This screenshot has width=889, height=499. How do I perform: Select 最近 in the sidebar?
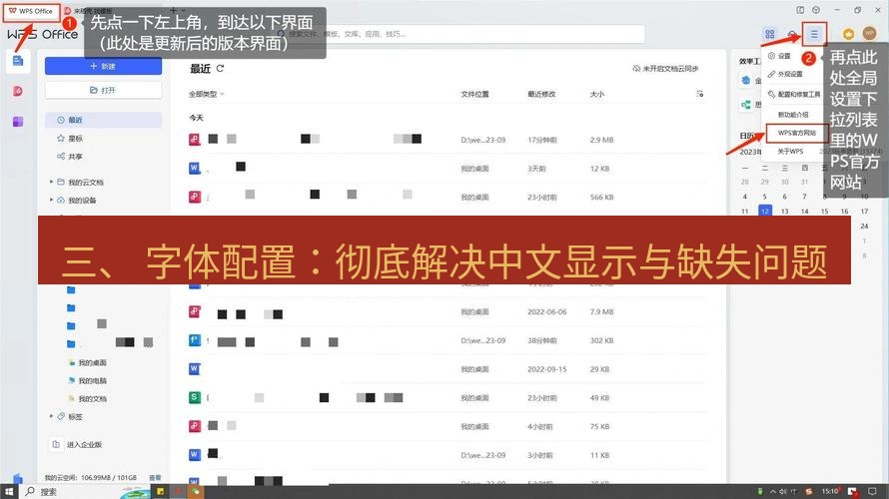coord(103,120)
